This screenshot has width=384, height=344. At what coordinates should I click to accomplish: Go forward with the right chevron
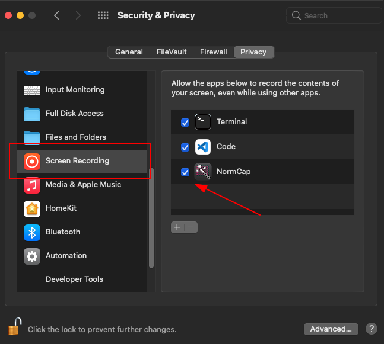[78, 15]
